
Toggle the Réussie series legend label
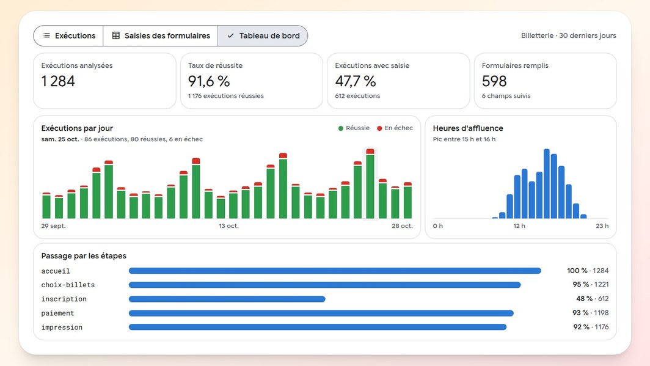(357, 128)
